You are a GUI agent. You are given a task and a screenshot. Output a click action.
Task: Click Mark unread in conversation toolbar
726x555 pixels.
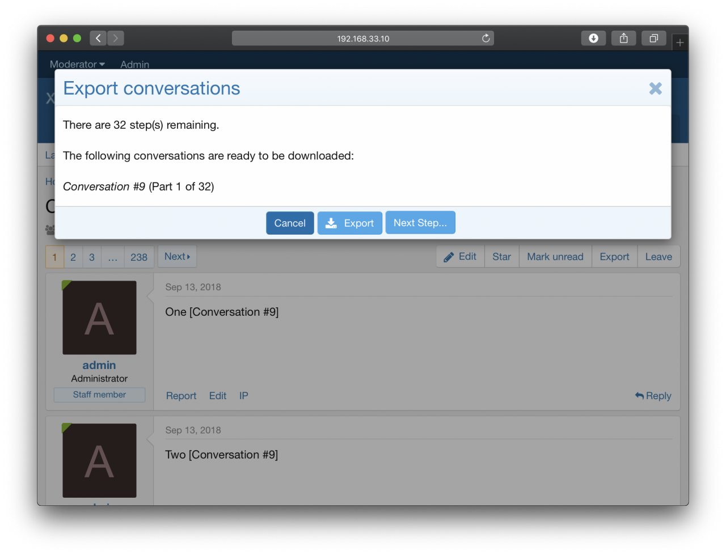(555, 257)
